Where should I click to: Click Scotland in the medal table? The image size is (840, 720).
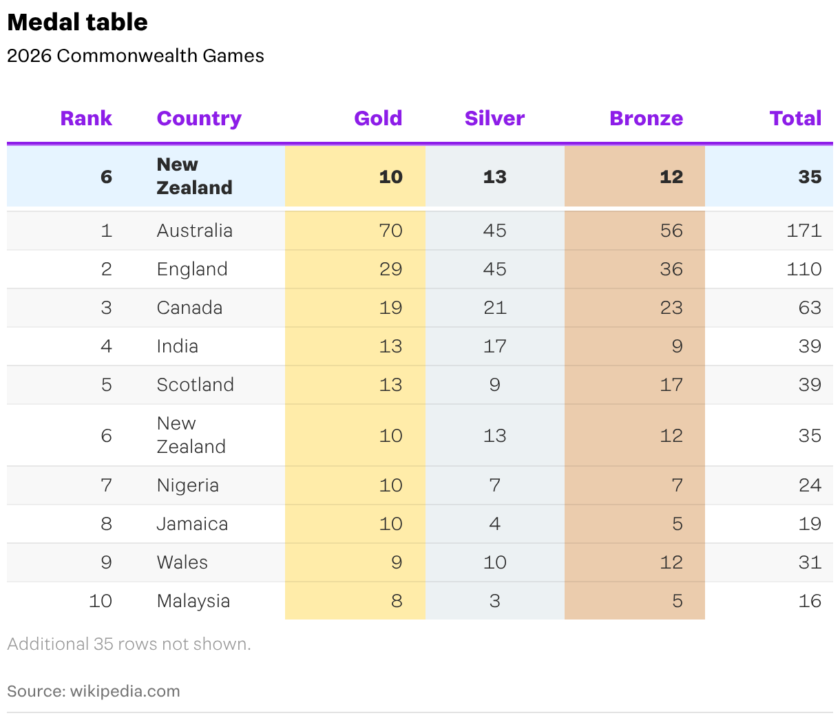(x=196, y=385)
